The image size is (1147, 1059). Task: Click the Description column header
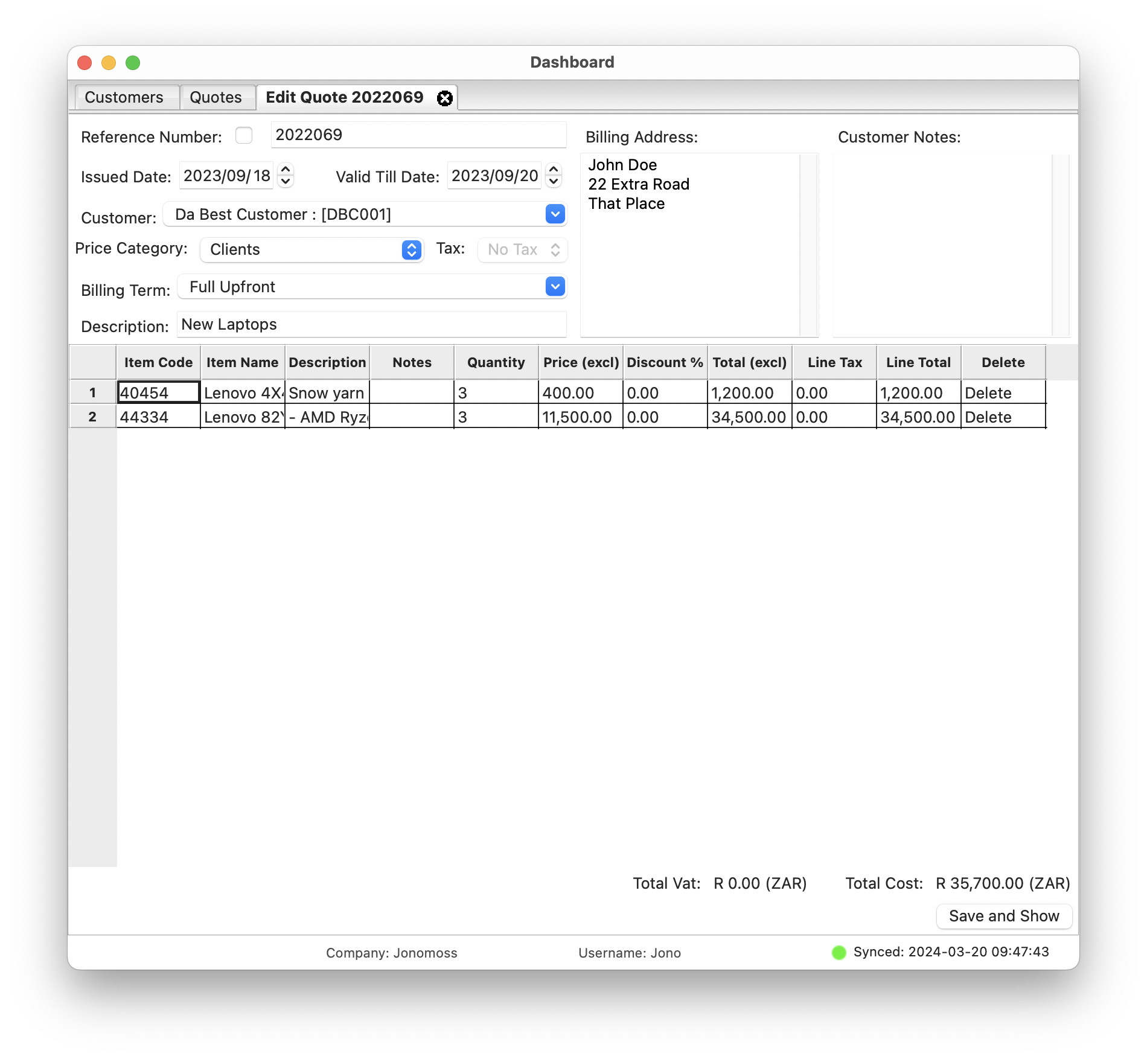pos(327,362)
